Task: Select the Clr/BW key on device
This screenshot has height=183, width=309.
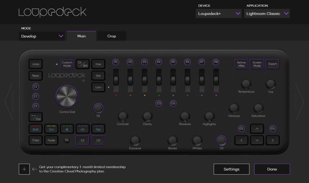Action: click(x=82, y=64)
